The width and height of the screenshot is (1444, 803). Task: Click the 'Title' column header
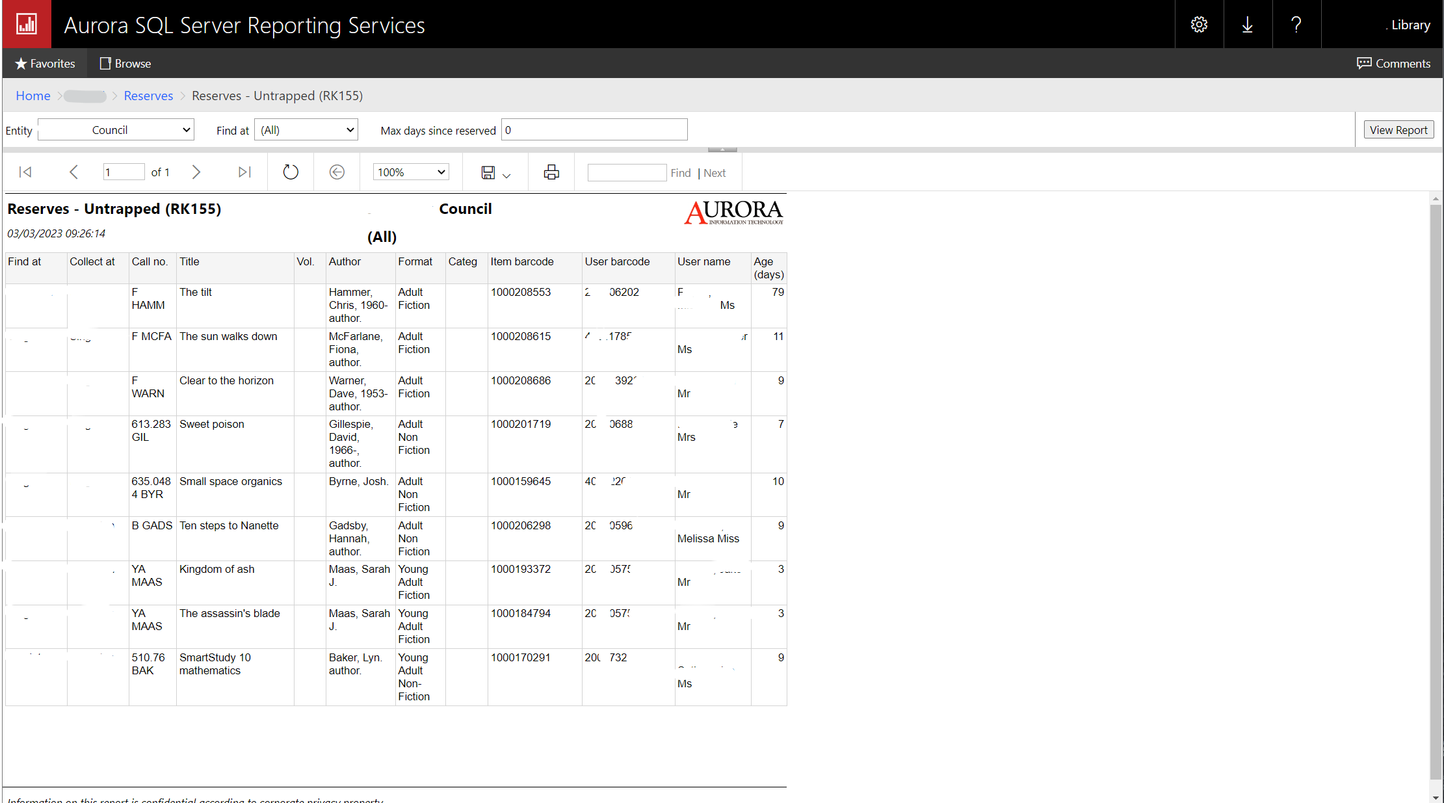point(189,261)
